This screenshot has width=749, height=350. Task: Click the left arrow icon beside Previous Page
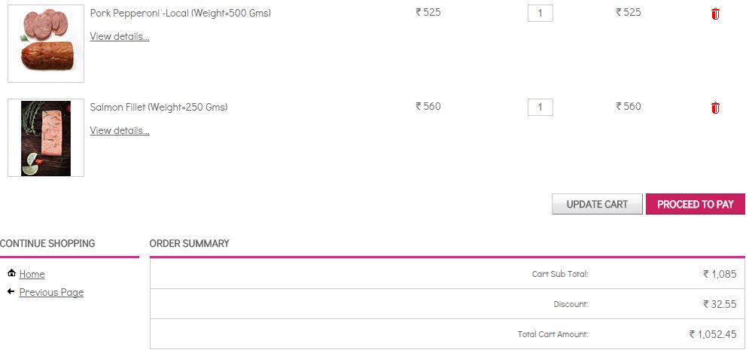11,291
